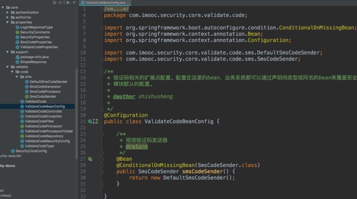Open ValidateCodeSecurityConfig class
This screenshot has height=199, width=357.
(x=45, y=141)
